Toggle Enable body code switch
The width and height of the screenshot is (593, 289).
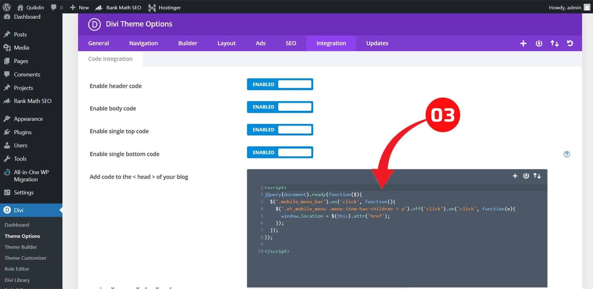coord(280,107)
